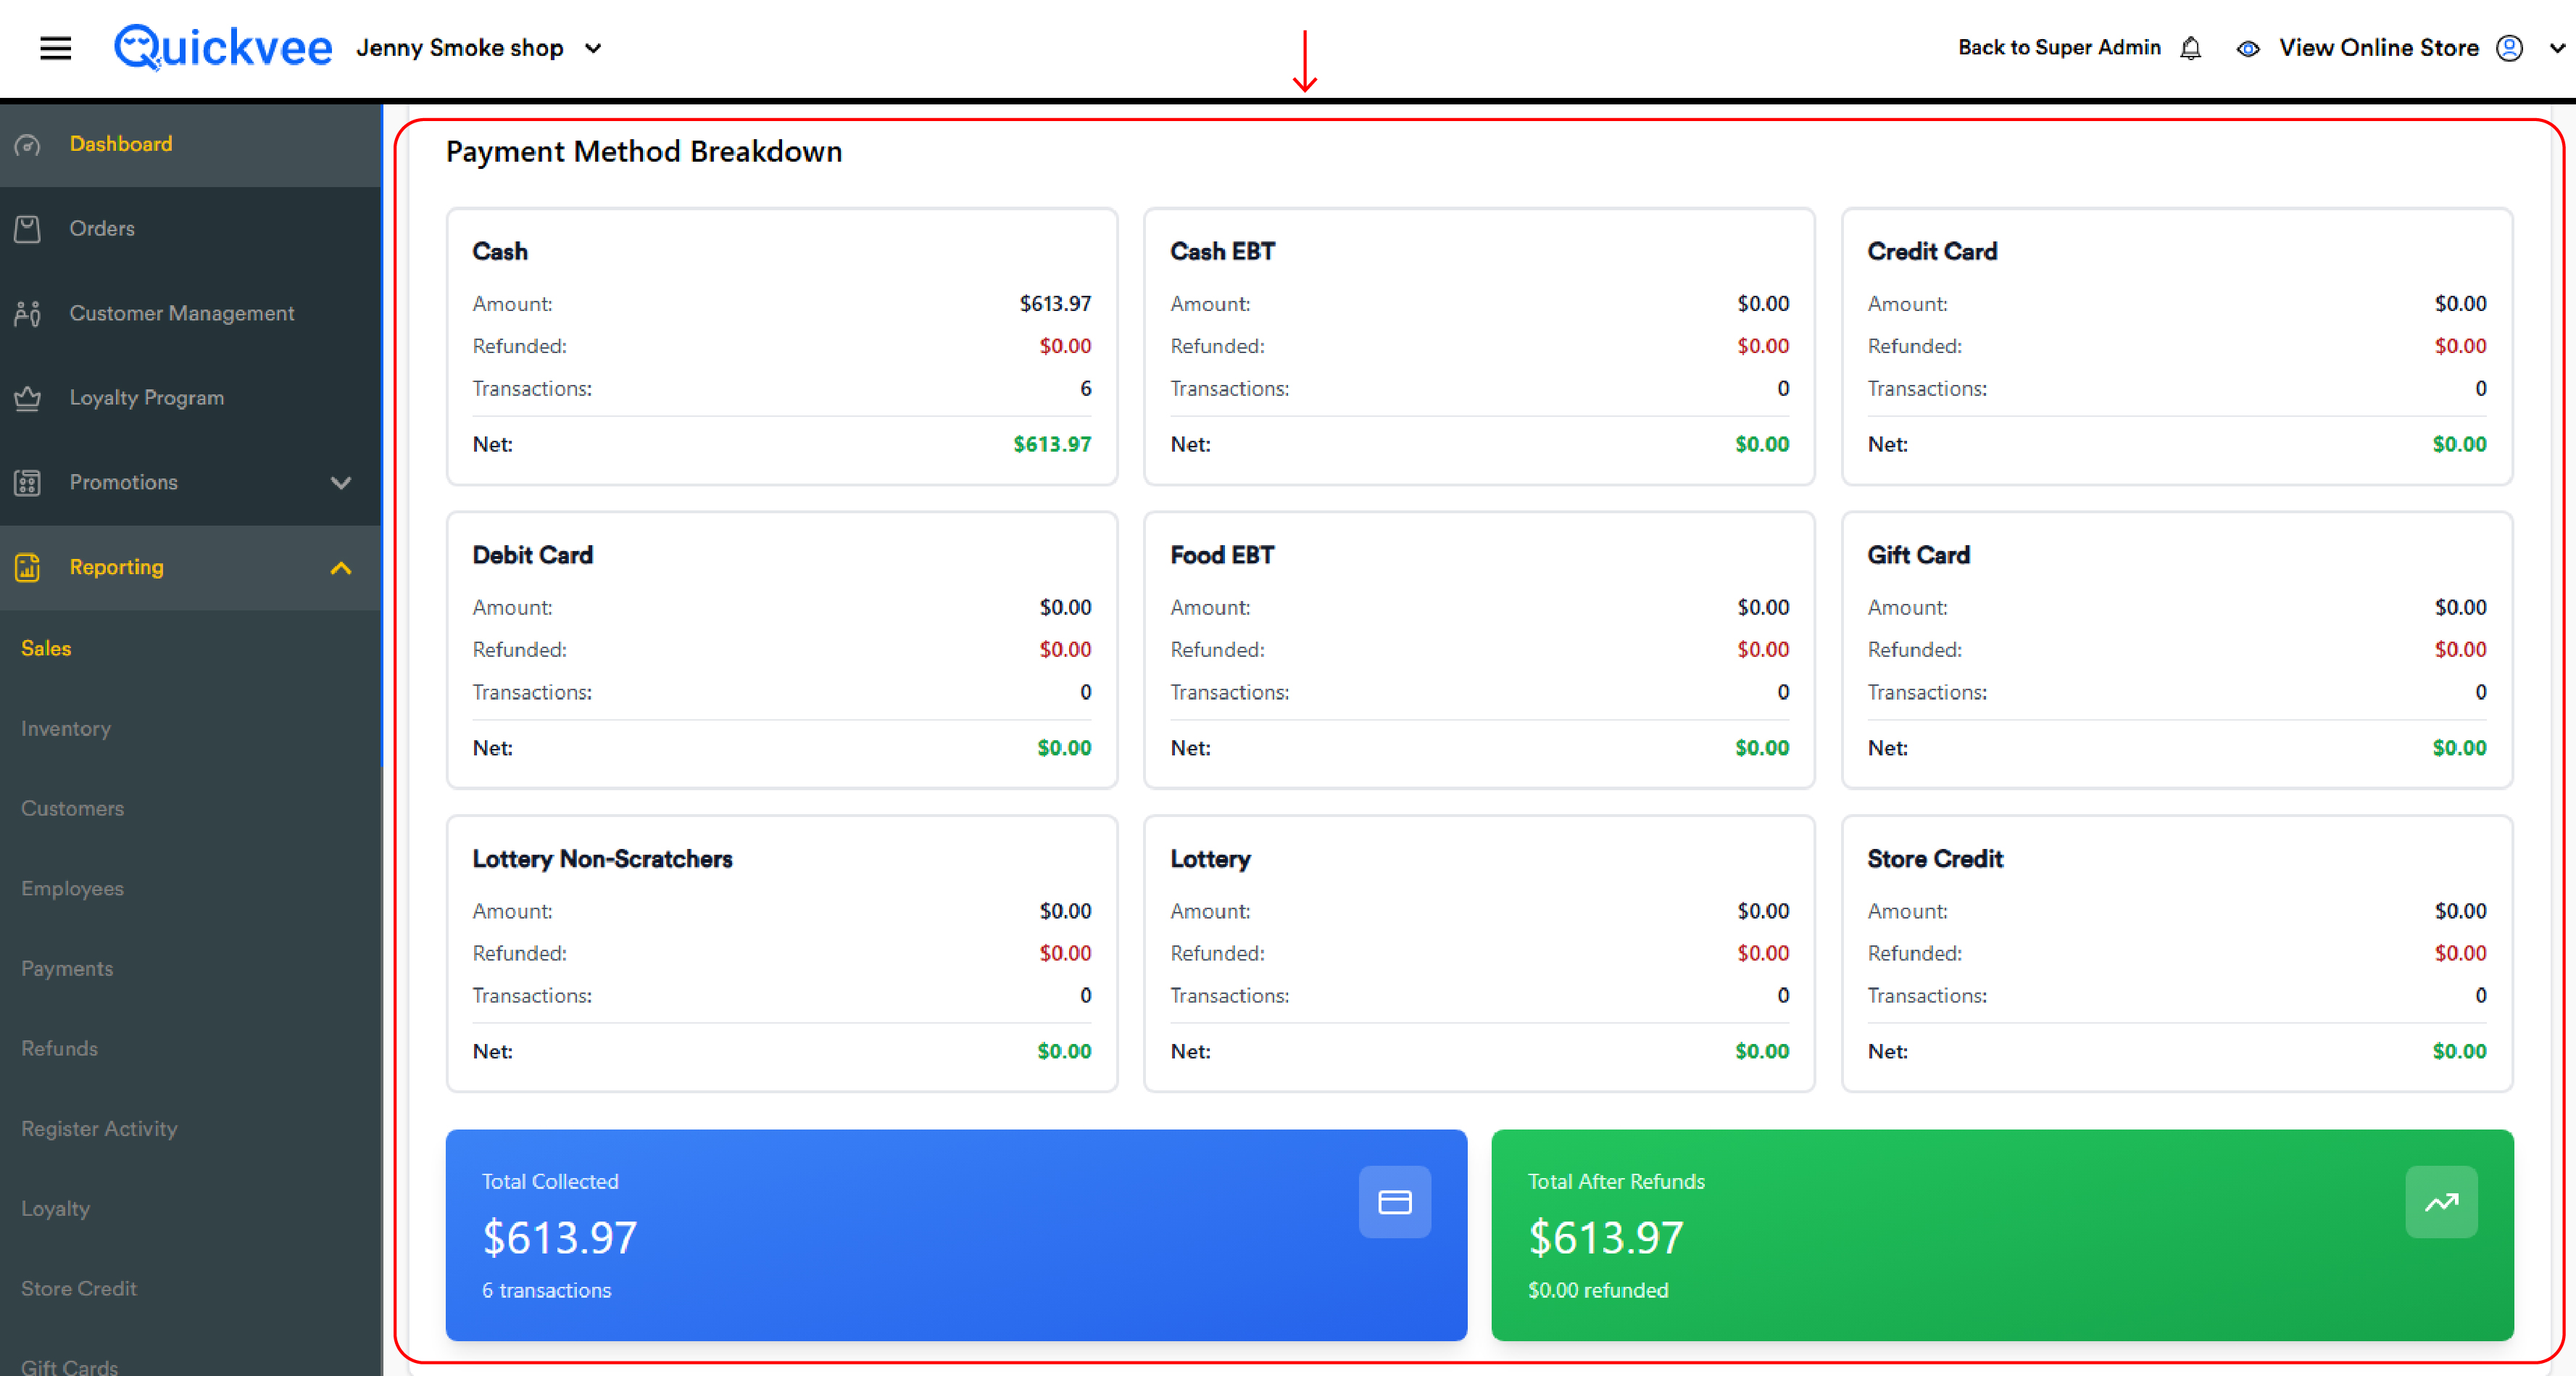Open Store Credit under Reporting
The width and height of the screenshot is (2576, 1376).
[x=78, y=1288]
